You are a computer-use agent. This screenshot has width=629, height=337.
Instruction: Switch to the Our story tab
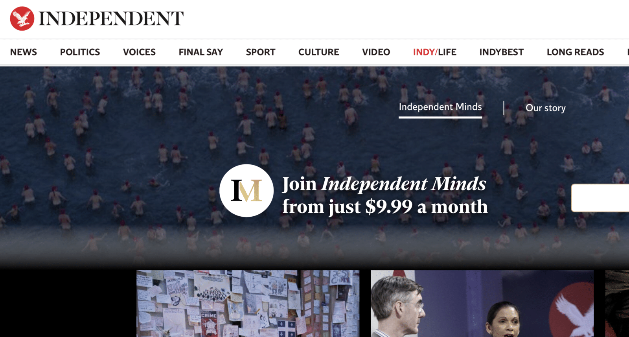546,108
